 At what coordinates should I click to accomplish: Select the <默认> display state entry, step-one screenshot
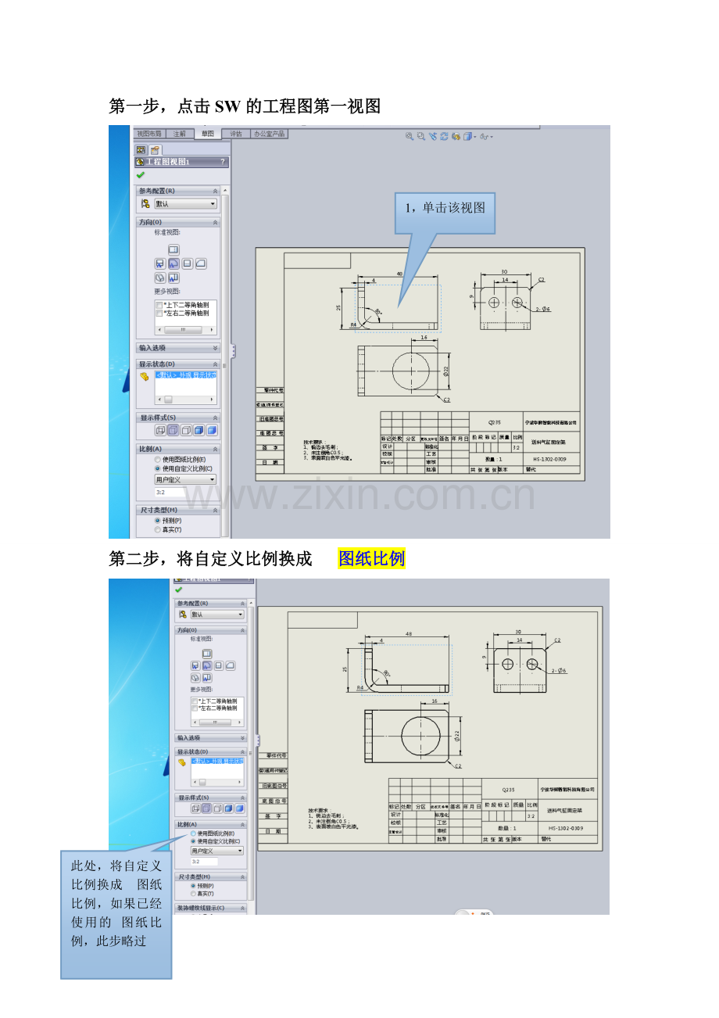pos(186,375)
